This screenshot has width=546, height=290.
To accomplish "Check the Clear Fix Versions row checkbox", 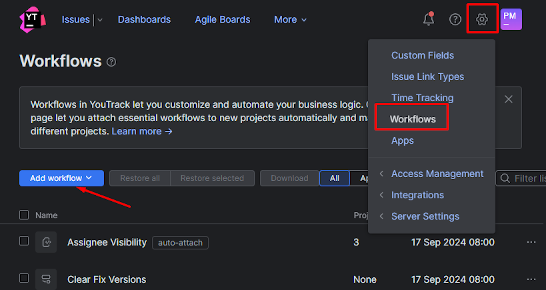I will pyautogui.click(x=24, y=278).
